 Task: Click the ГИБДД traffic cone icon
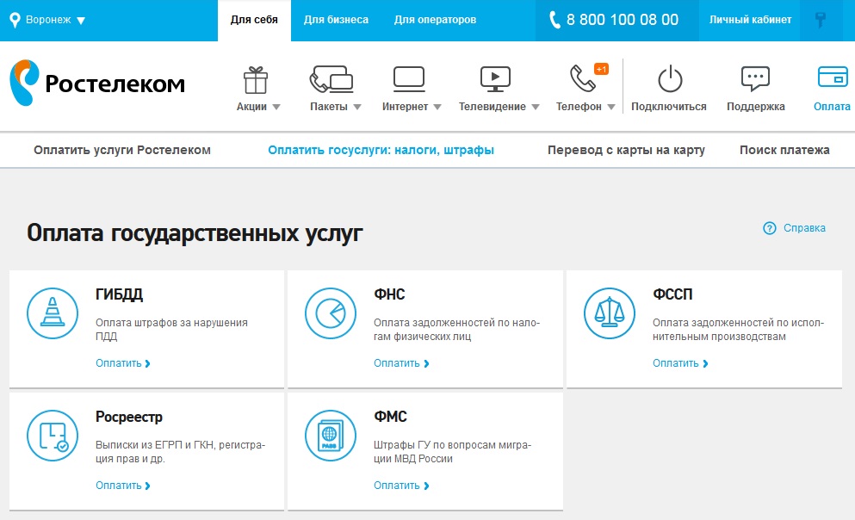53,313
